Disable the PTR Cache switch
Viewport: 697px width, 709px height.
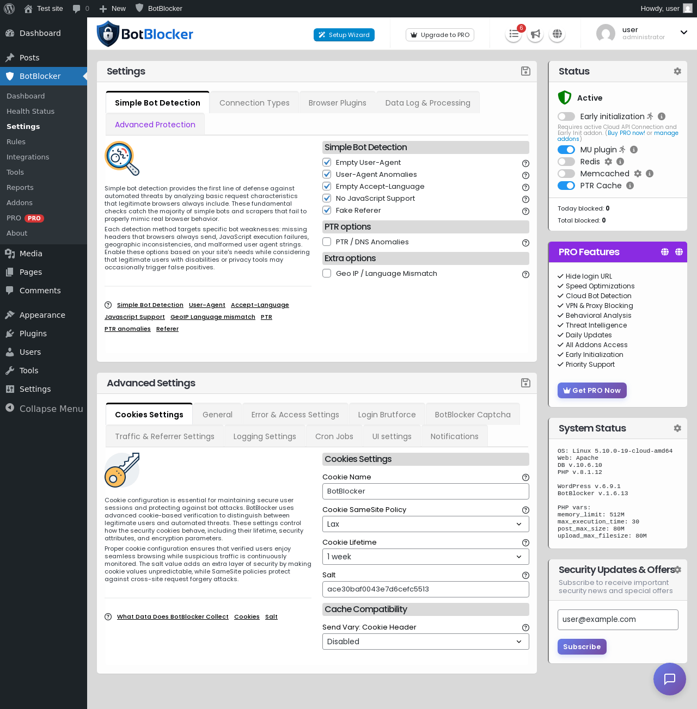[566, 186]
